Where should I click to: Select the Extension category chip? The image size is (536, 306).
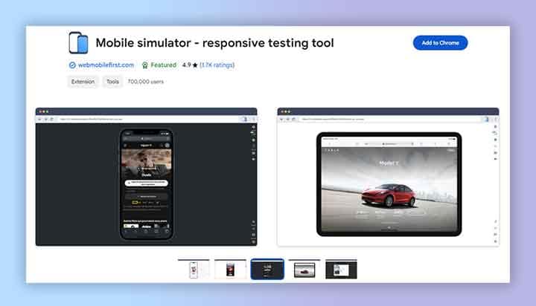pos(83,82)
